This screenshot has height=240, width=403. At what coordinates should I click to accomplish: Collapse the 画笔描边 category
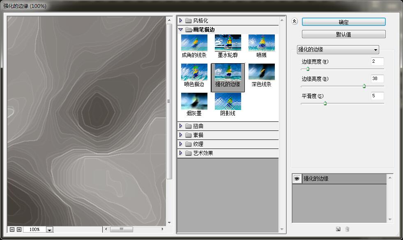coord(181,29)
